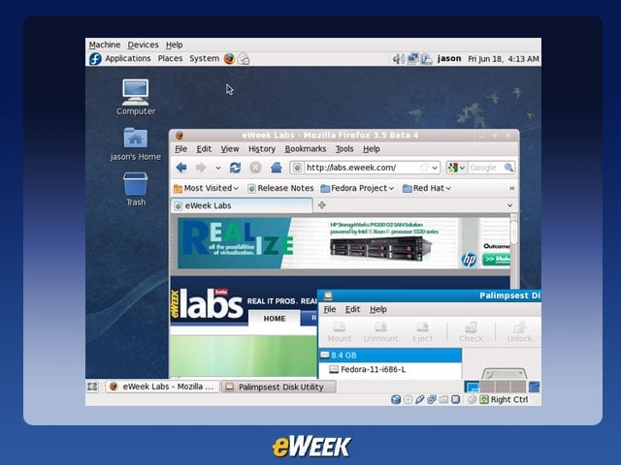
Task: Open Firefox Bookmarks menu
Action: [306, 149]
